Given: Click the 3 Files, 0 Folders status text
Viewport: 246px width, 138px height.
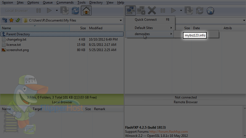Looking at the screenshot, I should tap(62, 97).
